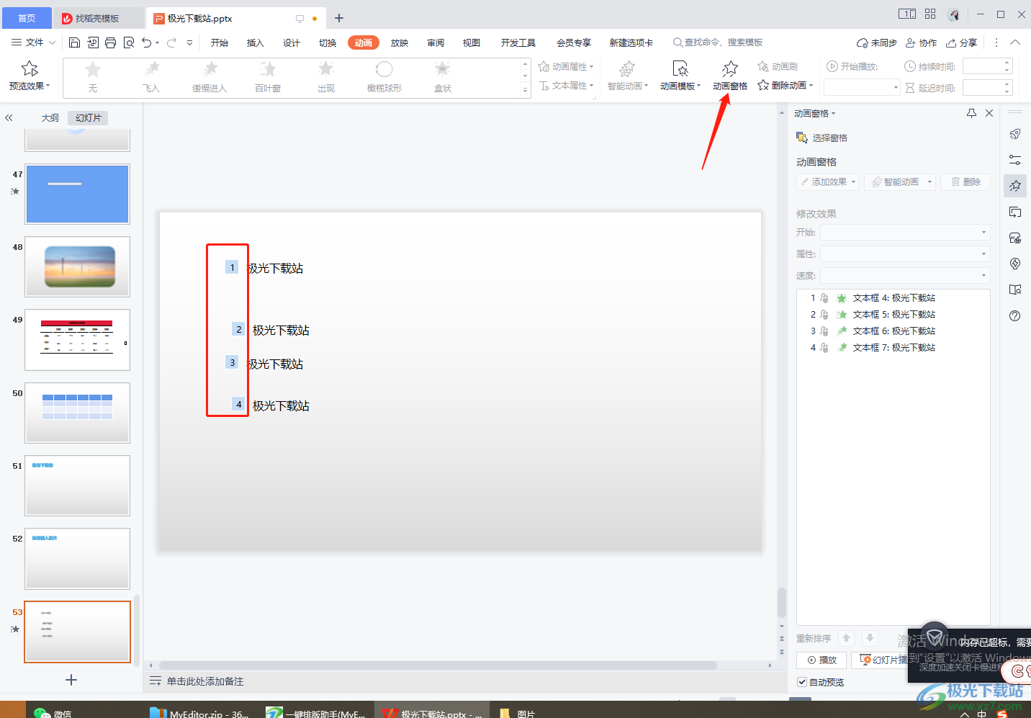Click the book search icon in sidebar
Viewport: 1031px width, 718px height.
click(1015, 290)
